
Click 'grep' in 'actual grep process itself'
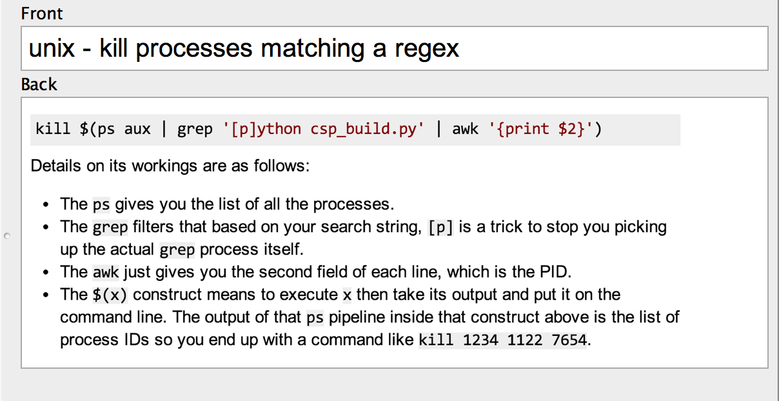point(177,249)
